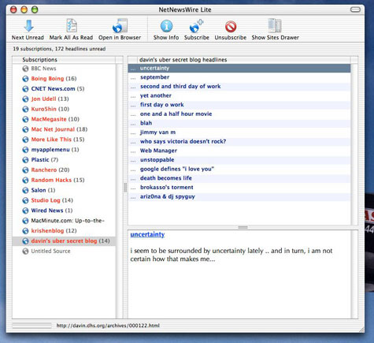Click the Subscribe globe icon
Viewport: 374px width, 343px height.
196,26
